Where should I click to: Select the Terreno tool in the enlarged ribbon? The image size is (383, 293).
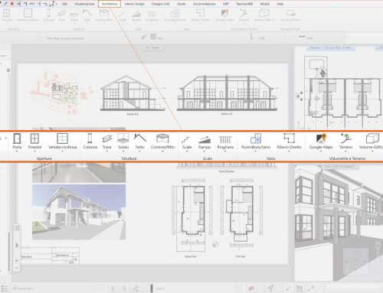(345, 142)
